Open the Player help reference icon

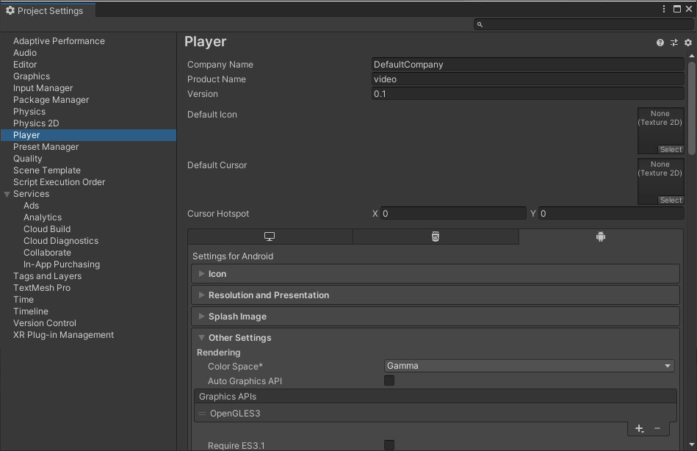point(660,43)
